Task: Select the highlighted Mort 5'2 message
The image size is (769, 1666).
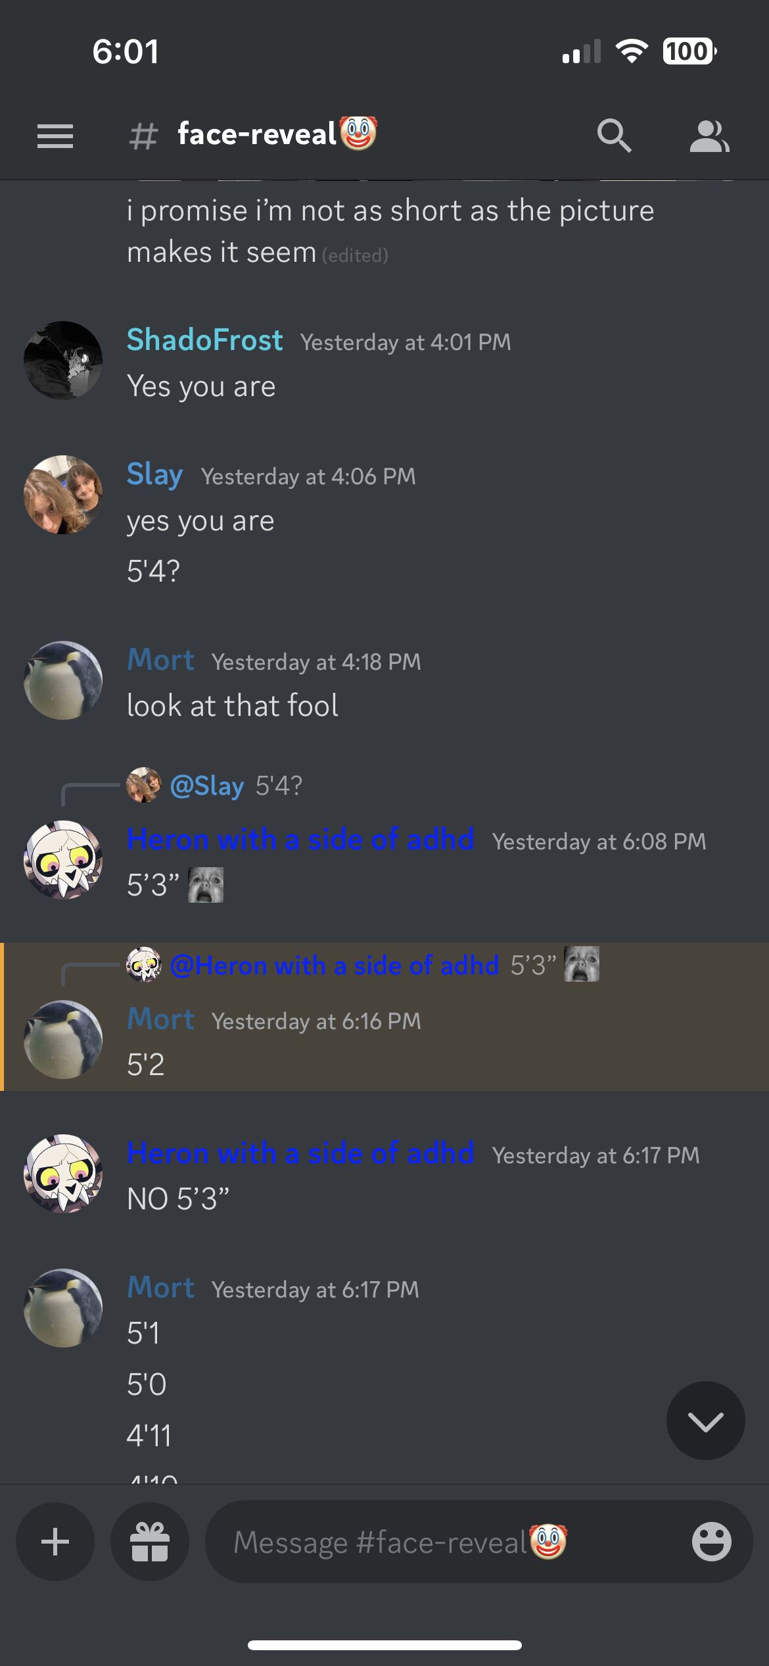Action: tap(384, 1017)
